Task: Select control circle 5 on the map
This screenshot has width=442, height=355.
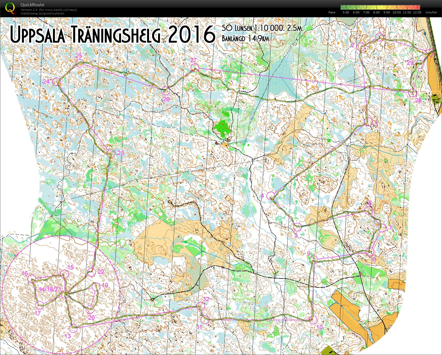Action: (297, 227)
